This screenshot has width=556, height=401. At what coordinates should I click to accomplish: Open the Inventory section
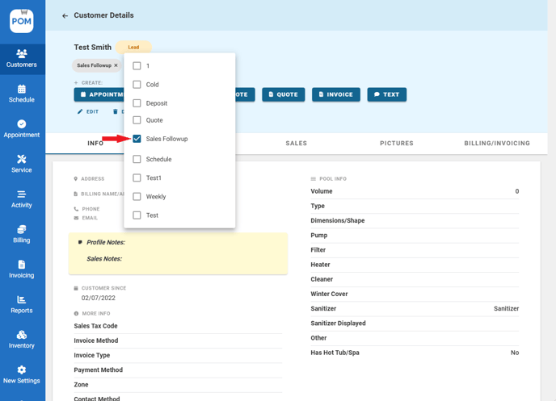22,339
